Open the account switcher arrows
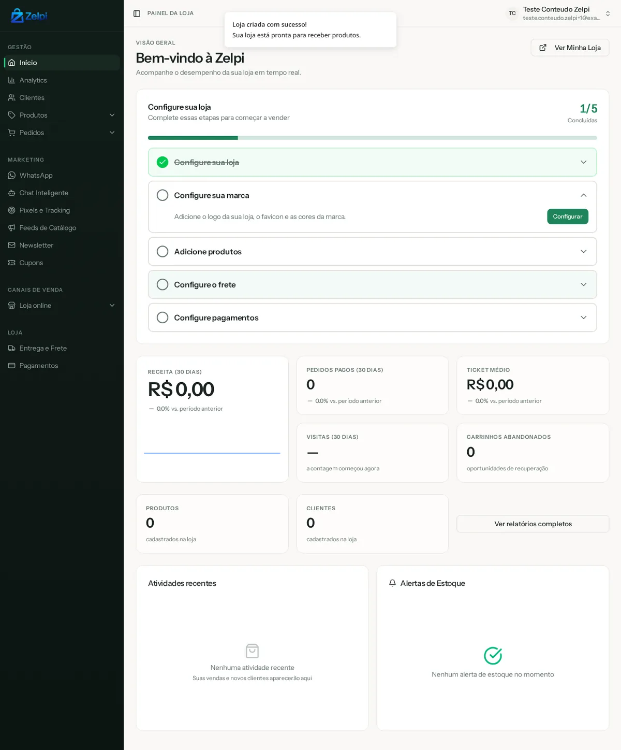Image resolution: width=621 pixels, height=750 pixels. (x=608, y=13)
